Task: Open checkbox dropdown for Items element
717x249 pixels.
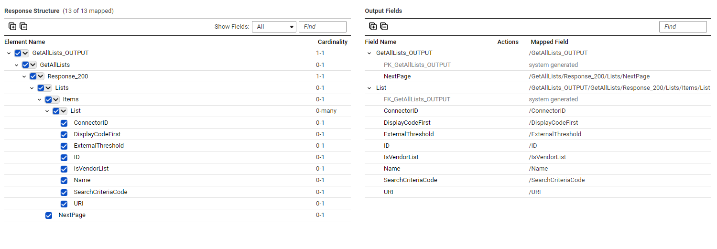Action: pos(56,99)
